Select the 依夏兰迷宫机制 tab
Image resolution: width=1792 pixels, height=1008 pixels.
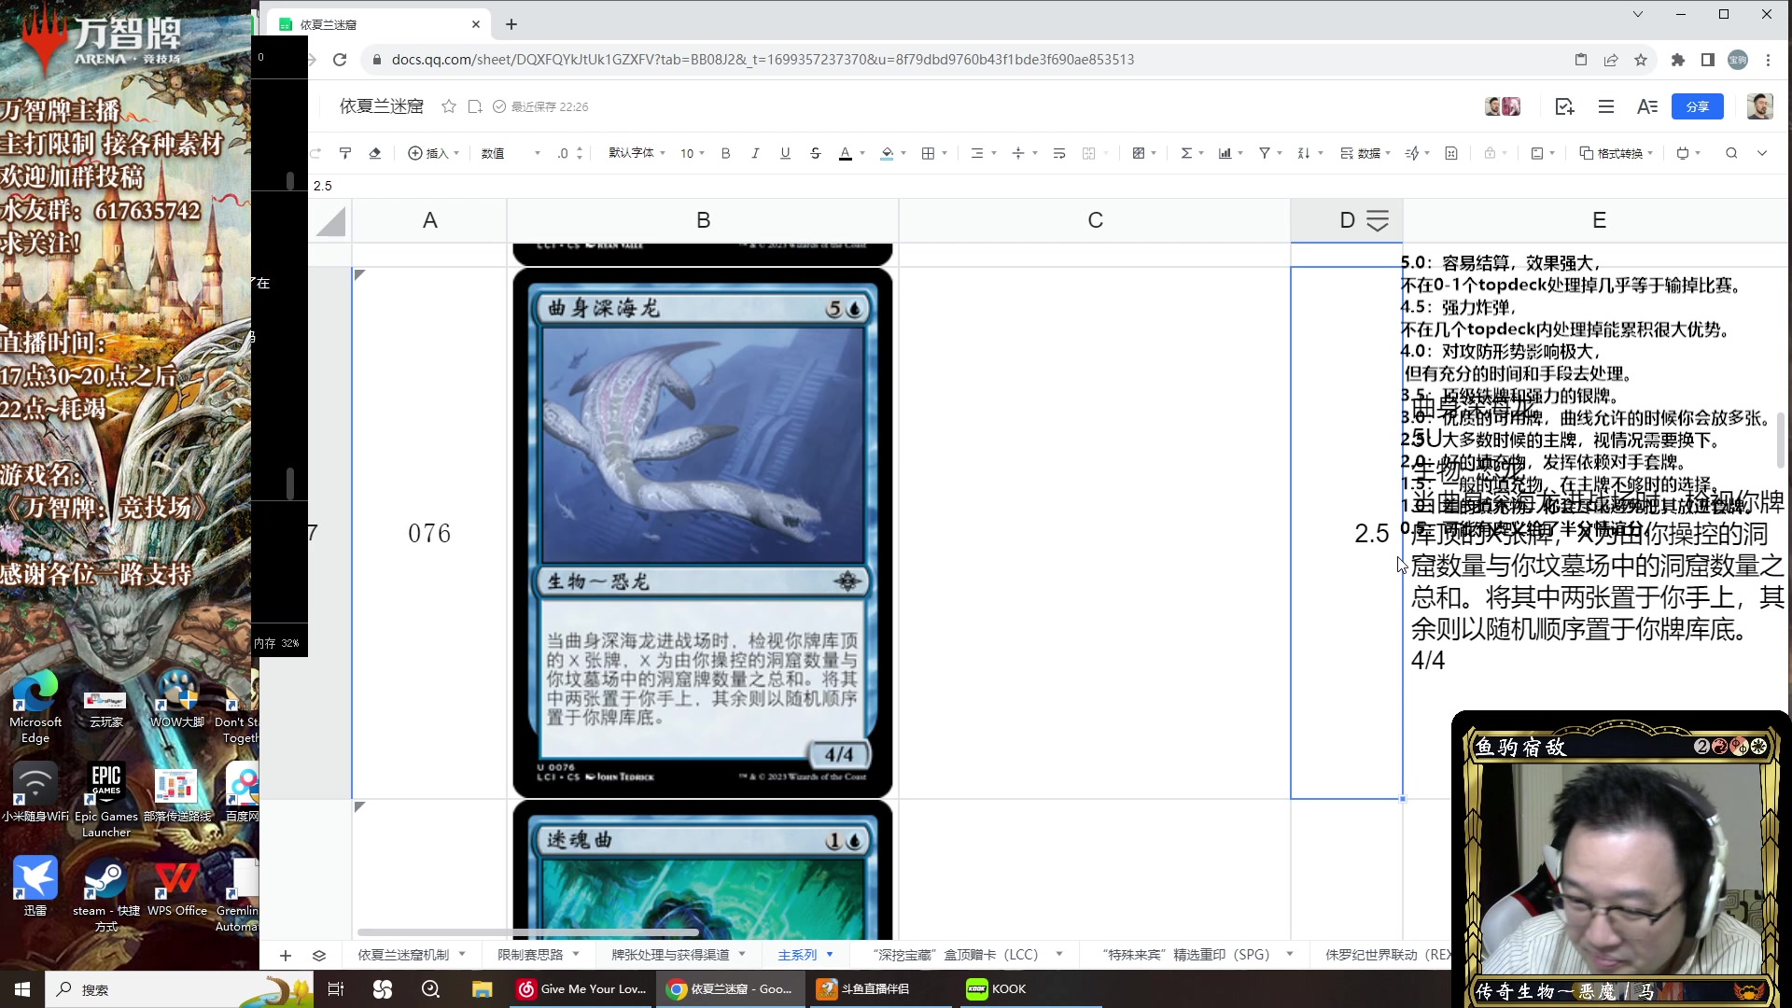click(x=406, y=954)
